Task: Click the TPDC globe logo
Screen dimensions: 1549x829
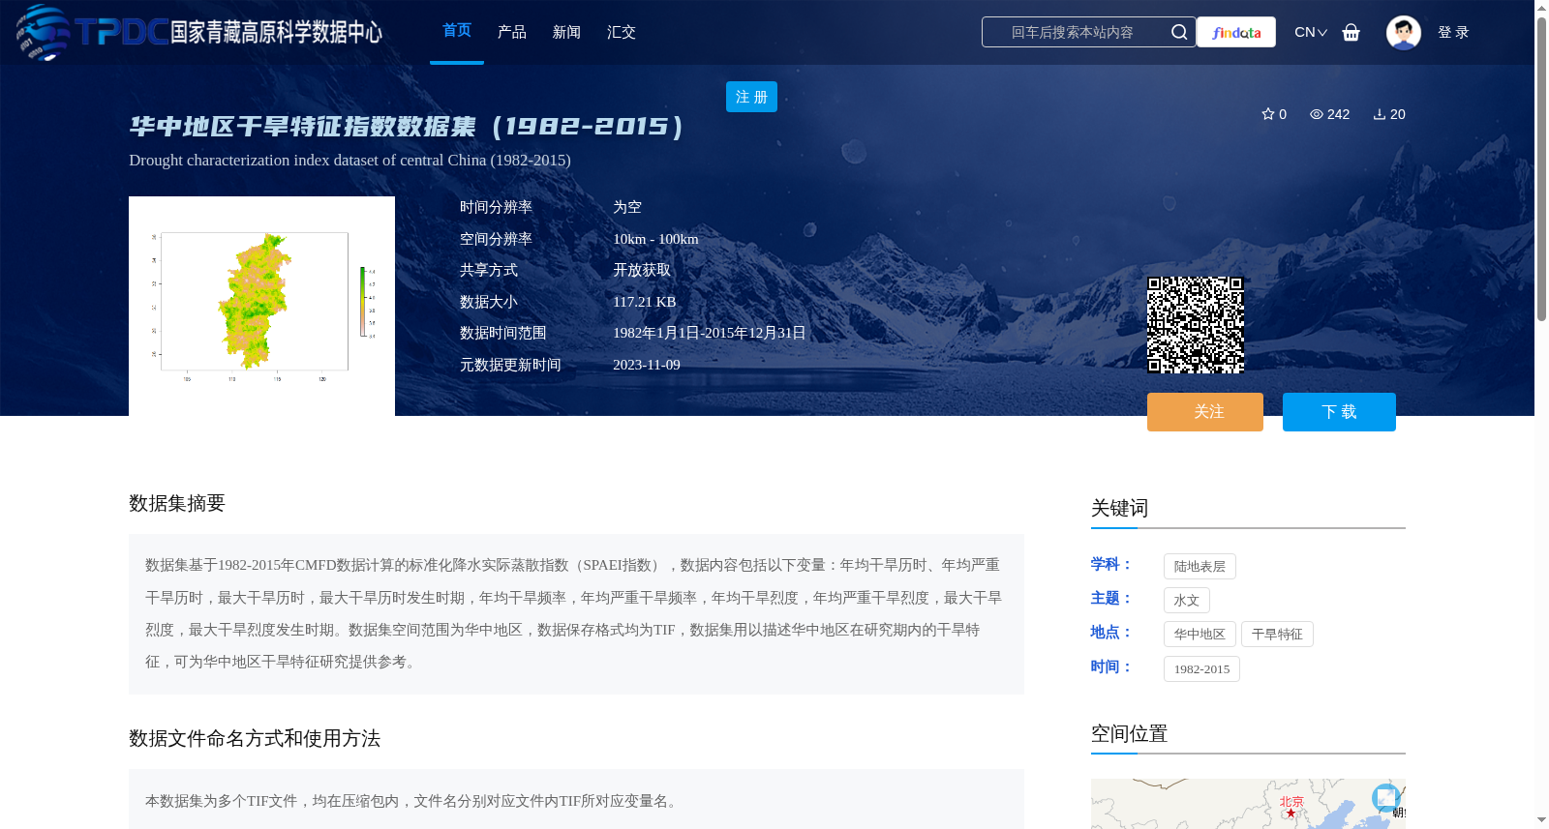Action: point(44,32)
